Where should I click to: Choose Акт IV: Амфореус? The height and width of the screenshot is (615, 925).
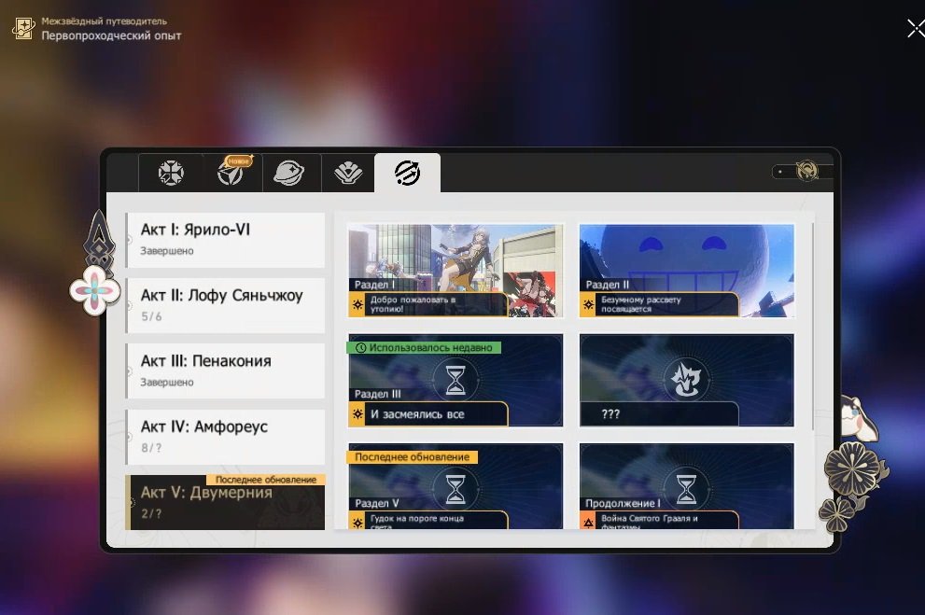coord(226,437)
